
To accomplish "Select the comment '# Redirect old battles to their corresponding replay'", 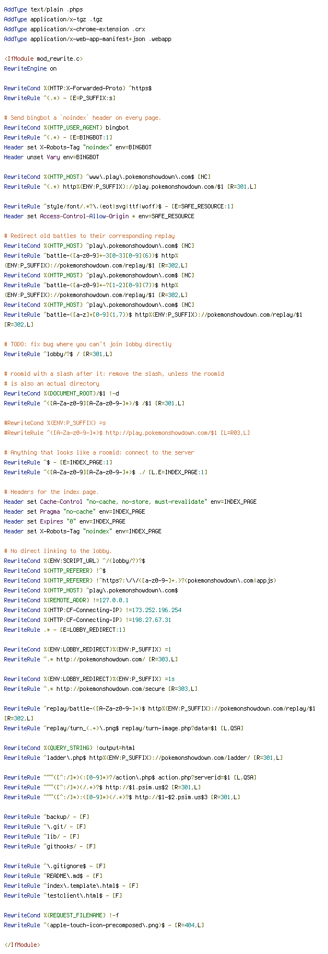I will pyautogui.click(x=89, y=236).
